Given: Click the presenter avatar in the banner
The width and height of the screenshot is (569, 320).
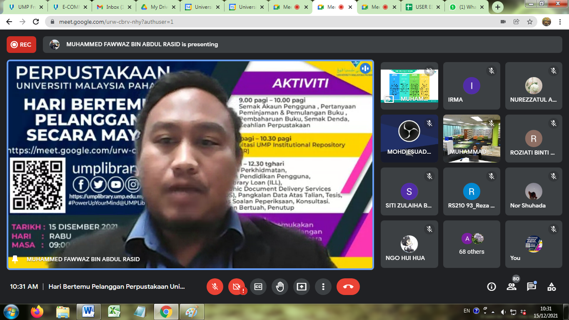Looking at the screenshot, I should click(55, 45).
